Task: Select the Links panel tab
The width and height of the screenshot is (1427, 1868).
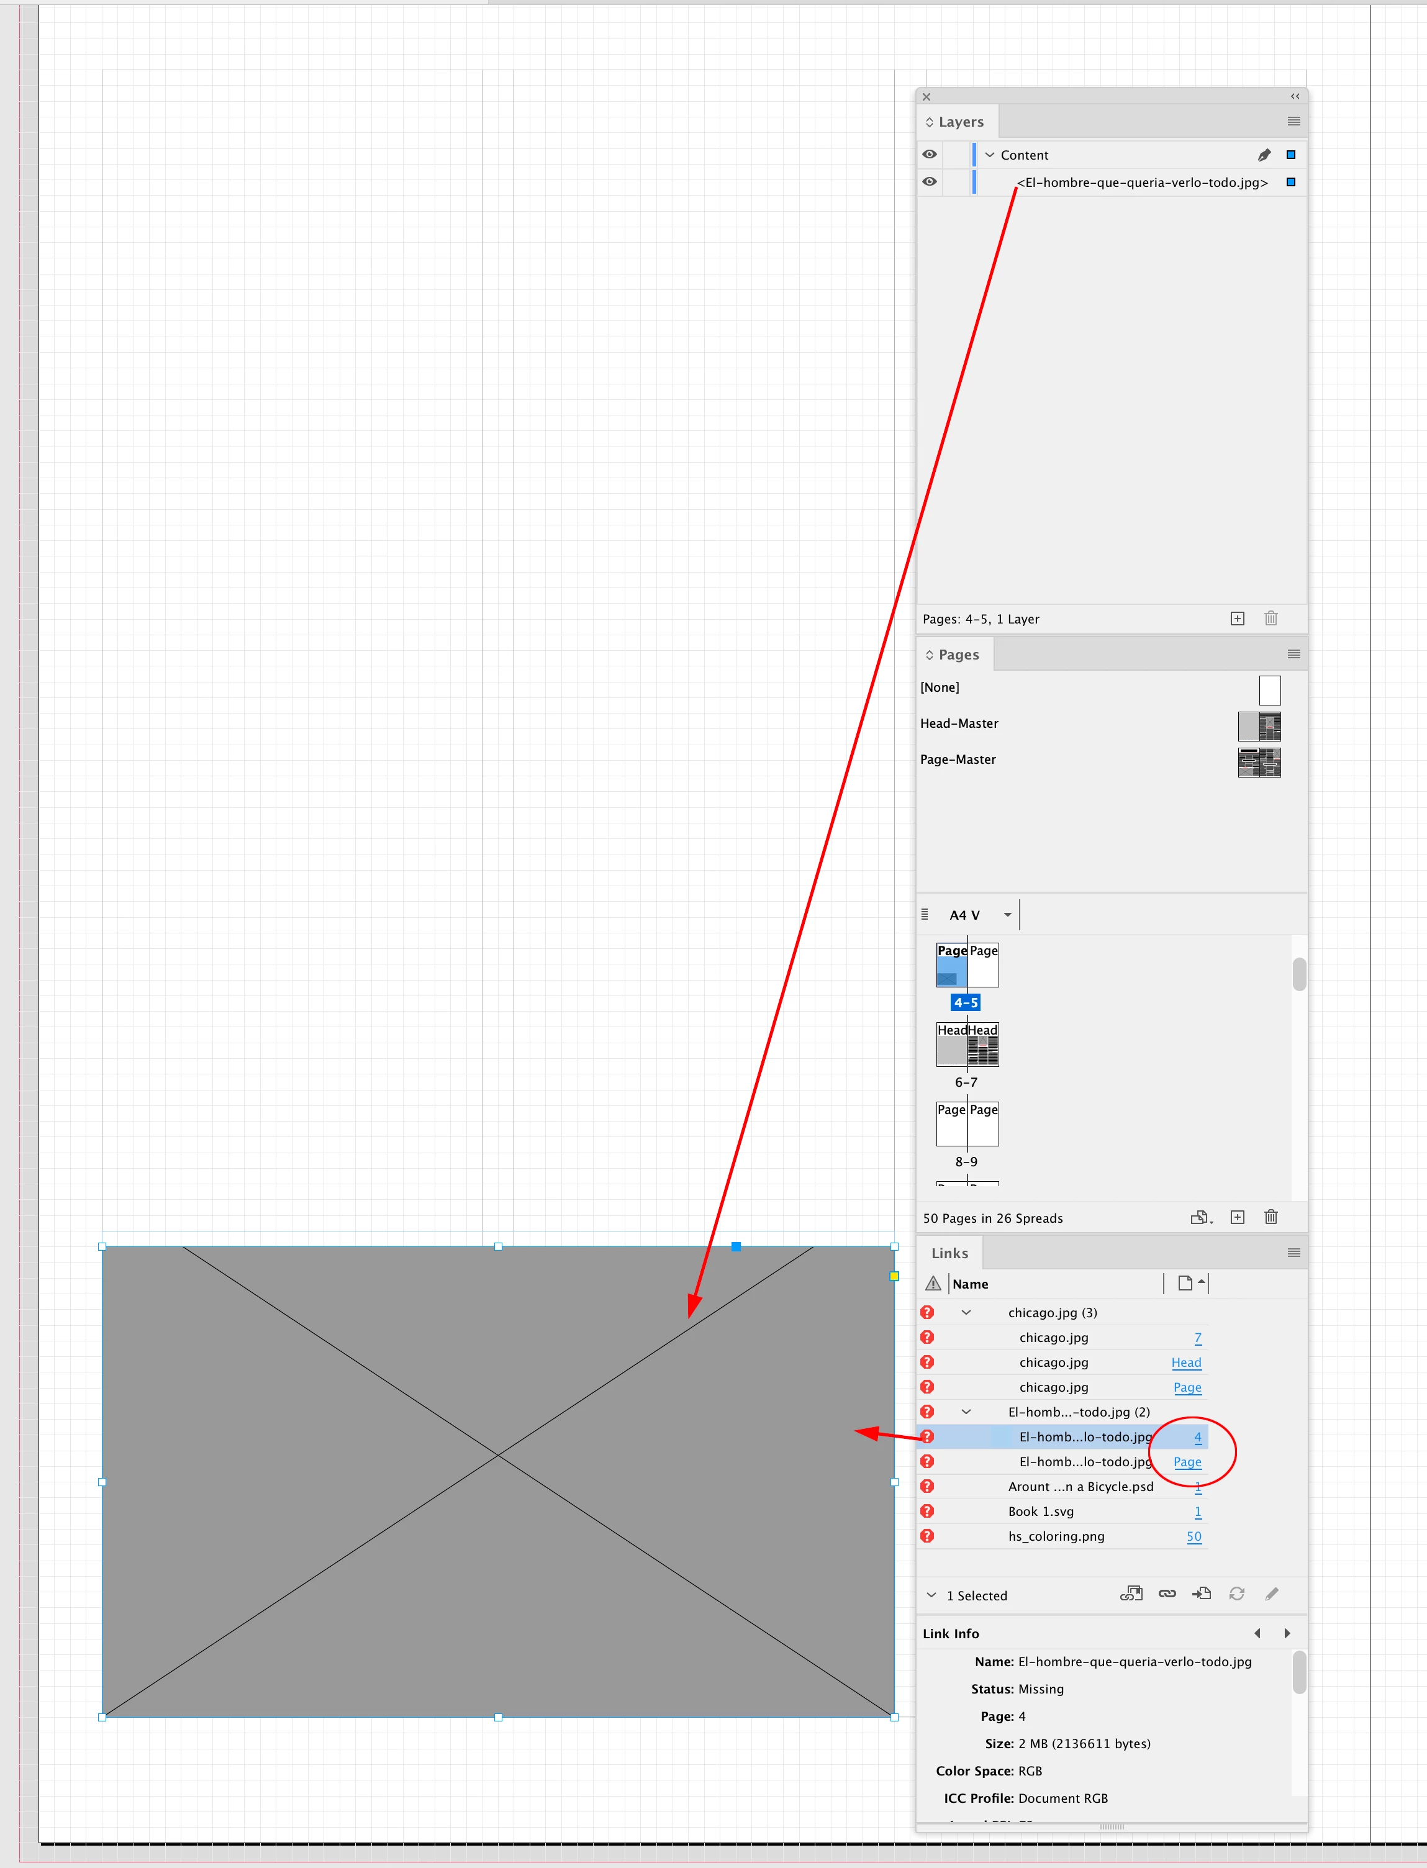Action: tap(949, 1253)
